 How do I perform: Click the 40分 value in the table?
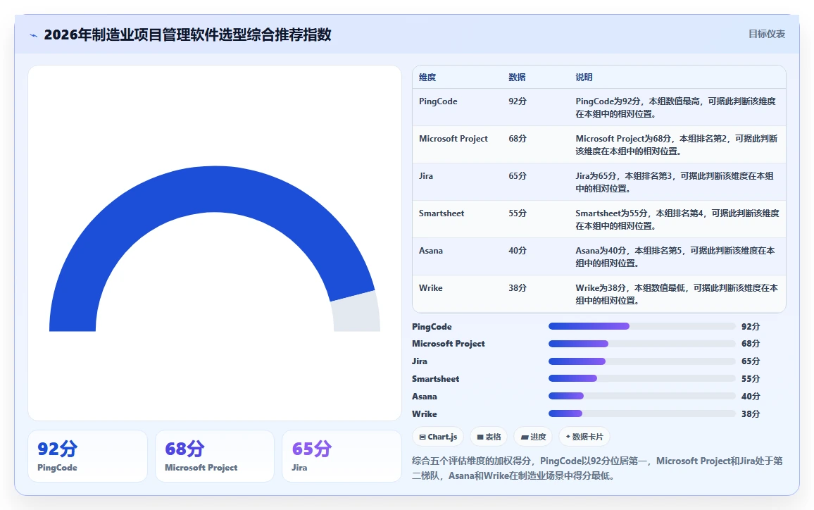(x=518, y=251)
